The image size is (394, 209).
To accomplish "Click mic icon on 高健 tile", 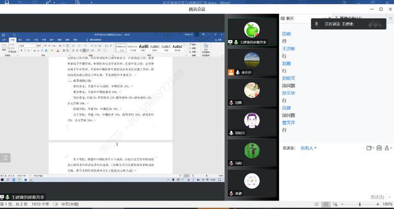I will pyautogui.click(x=231, y=193).
